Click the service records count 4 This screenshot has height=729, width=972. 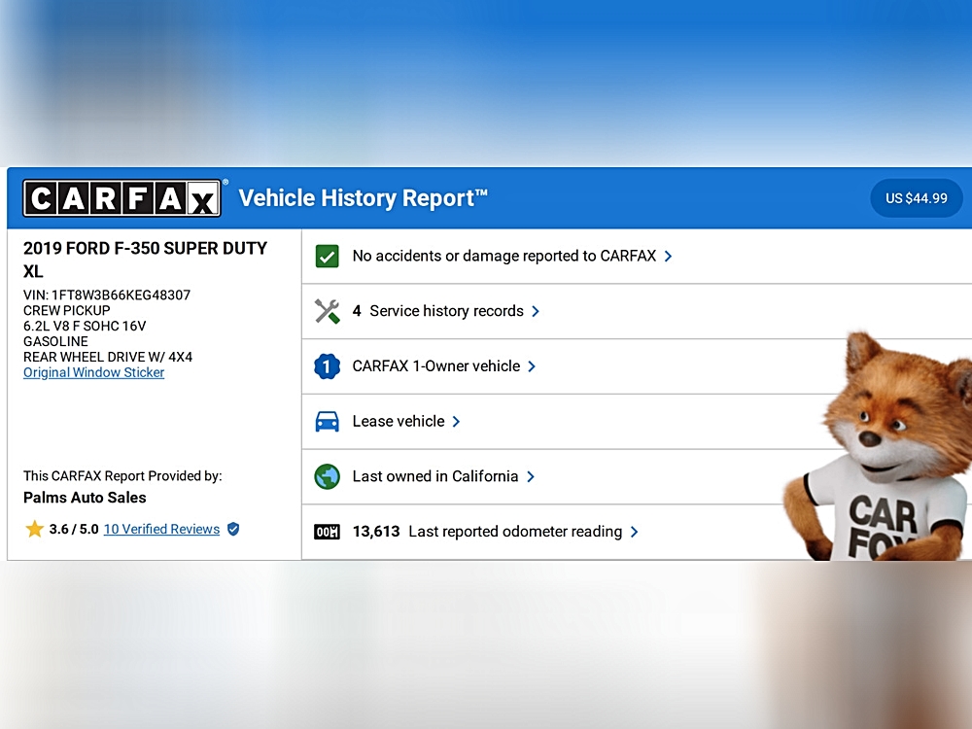coord(357,311)
